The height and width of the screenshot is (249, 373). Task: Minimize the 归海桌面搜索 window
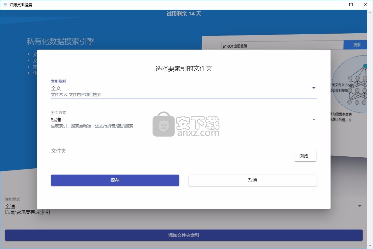[x=337, y=5]
